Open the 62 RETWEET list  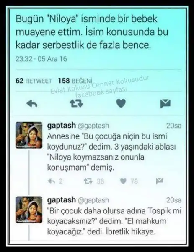coord(34,81)
